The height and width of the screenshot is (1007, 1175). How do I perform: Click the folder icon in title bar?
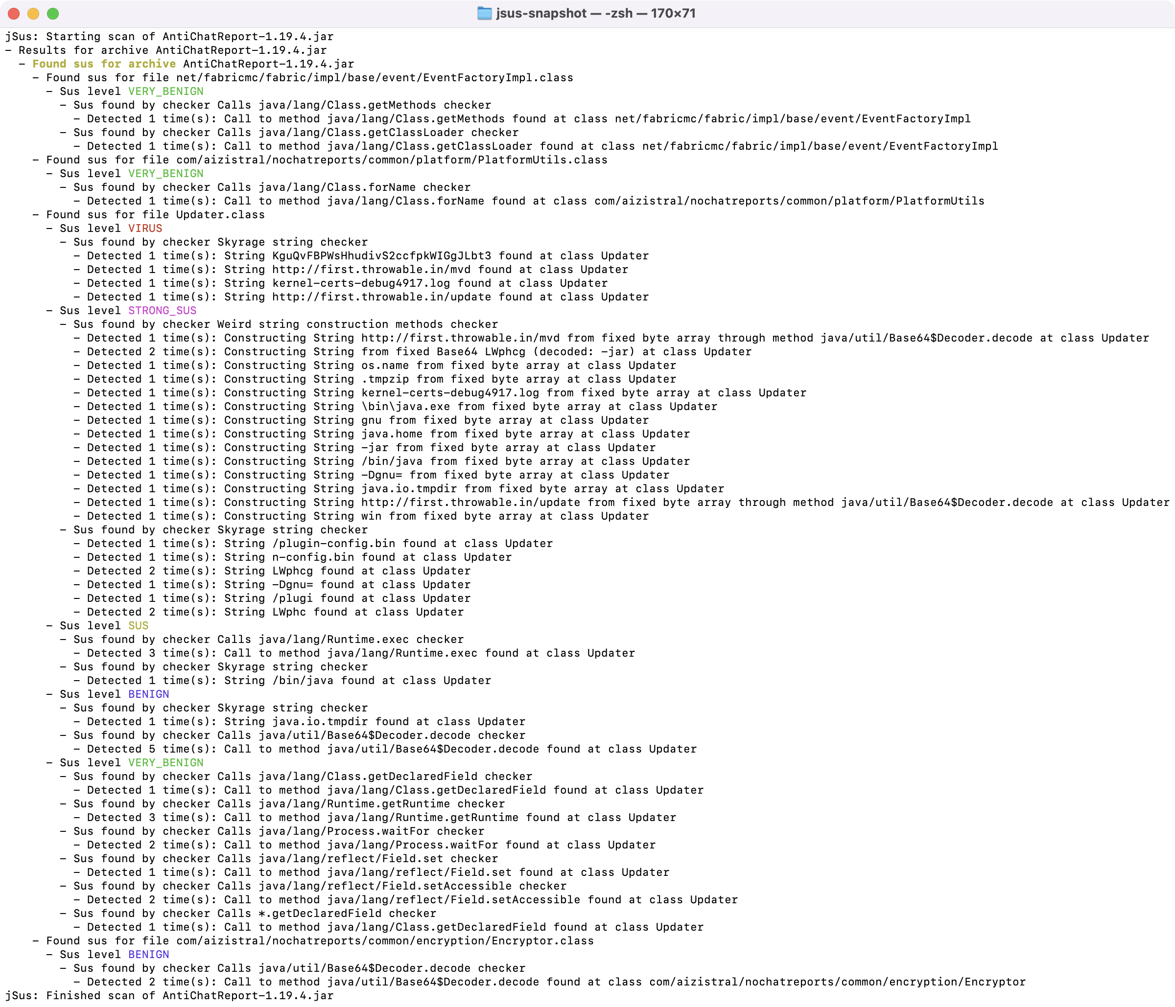point(484,13)
